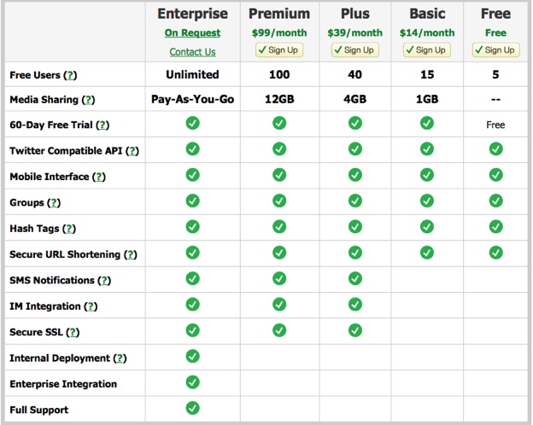Click help link beside Hash Tags
Viewport: 533px width, 425px height.
(69, 229)
